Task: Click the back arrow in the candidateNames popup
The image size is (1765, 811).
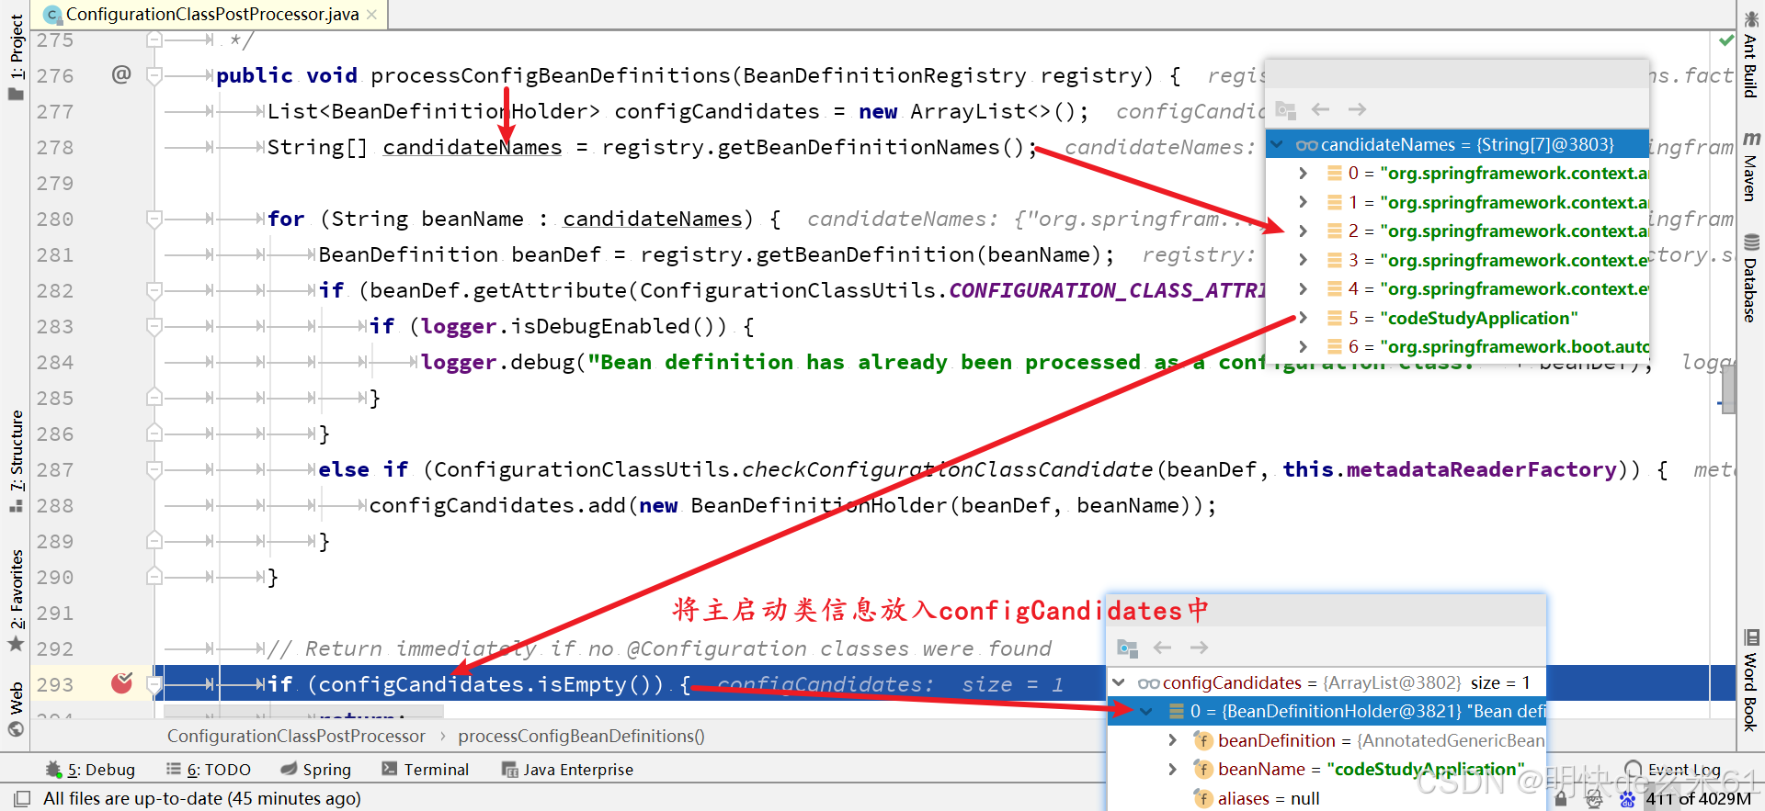Action: click(1321, 109)
